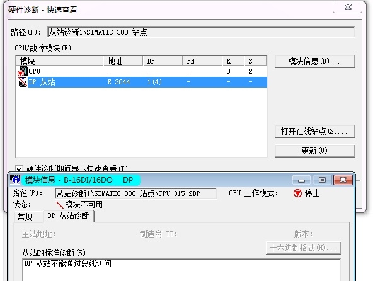The height and width of the screenshot is (281, 373).
Task: Switch to the 常规 tab
Action: [x=25, y=217]
